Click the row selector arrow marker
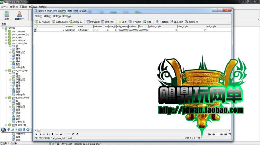260x145 pixels. 35,30
